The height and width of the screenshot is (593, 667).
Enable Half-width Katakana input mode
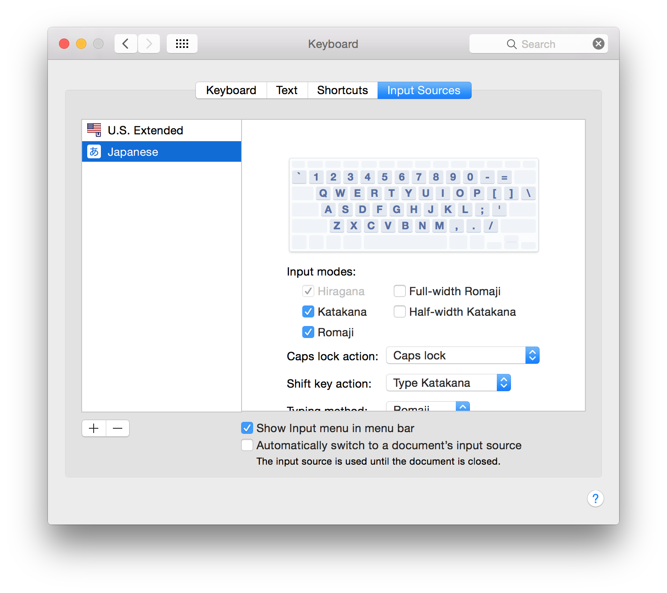pos(400,311)
